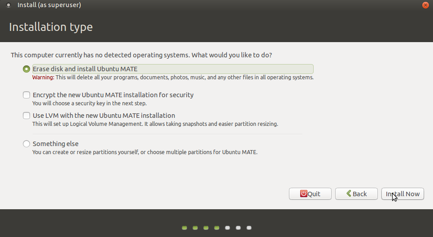Choose the Something else radio option

(x=26, y=144)
